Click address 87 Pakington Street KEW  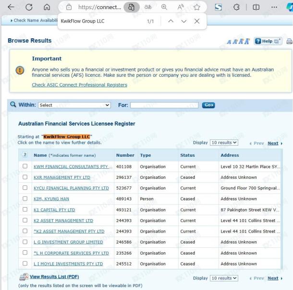point(250,210)
